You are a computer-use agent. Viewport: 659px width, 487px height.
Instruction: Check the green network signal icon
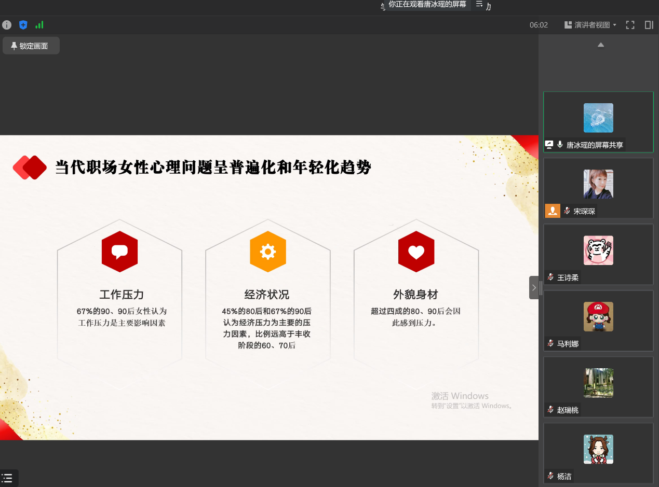[39, 25]
